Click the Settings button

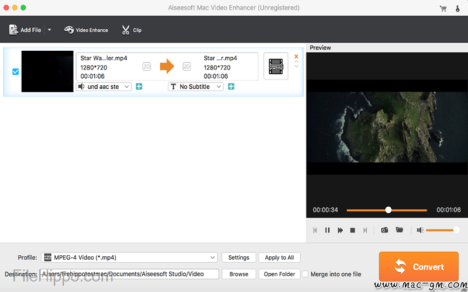[239, 258]
